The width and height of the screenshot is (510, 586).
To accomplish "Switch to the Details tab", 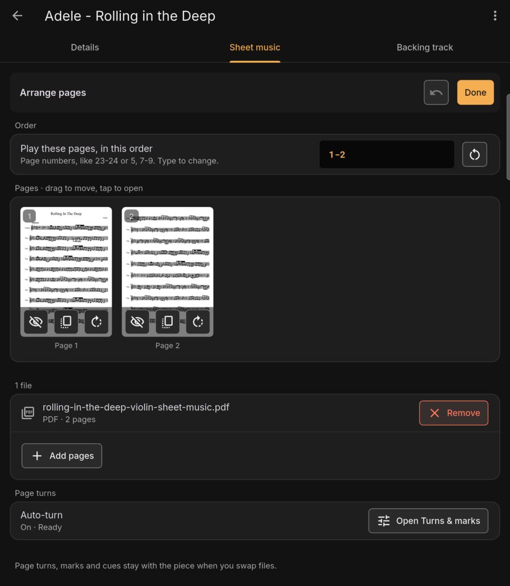I will [85, 48].
